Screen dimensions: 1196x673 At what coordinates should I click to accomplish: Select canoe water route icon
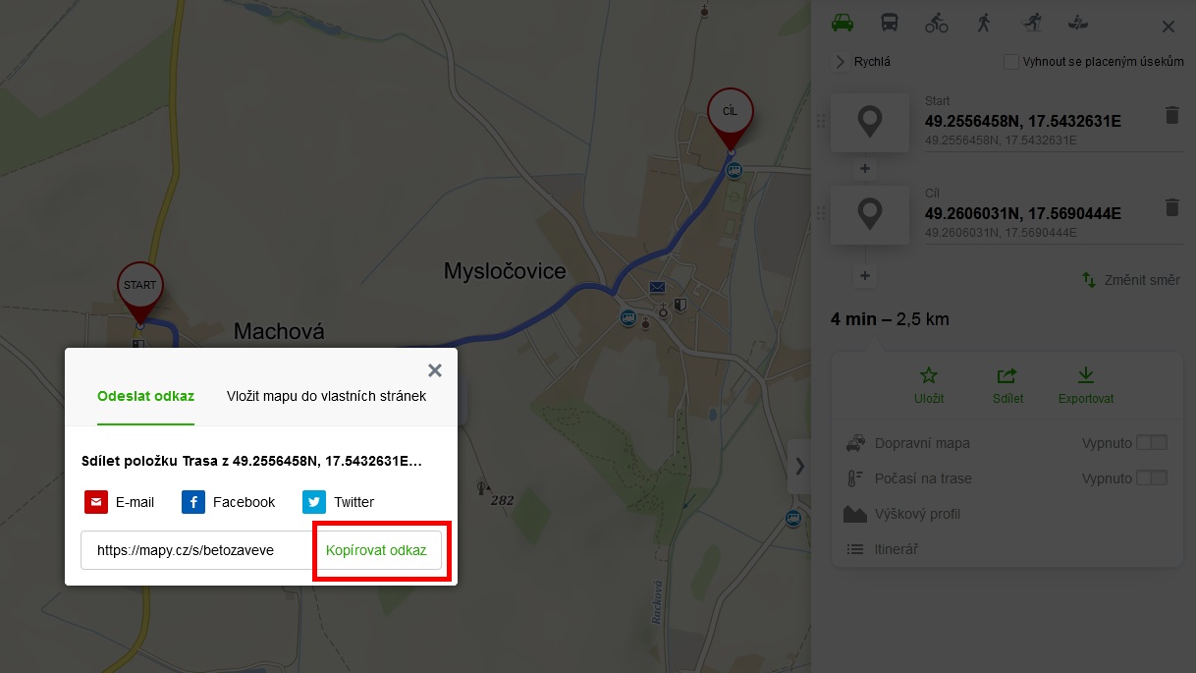tap(1078, 23)
